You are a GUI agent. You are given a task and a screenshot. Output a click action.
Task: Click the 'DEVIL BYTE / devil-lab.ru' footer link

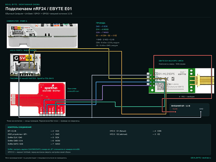[201, 158]
